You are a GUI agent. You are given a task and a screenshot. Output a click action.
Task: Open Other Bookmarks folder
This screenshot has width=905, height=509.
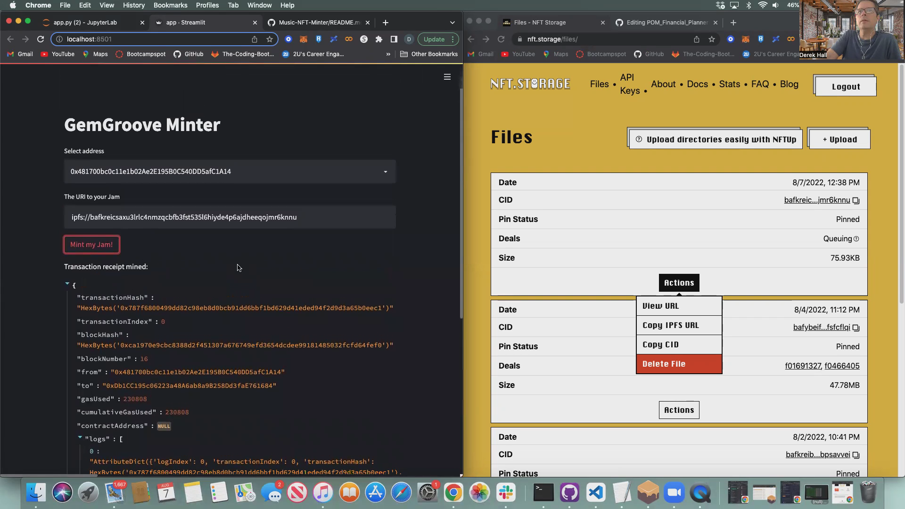click(429, 54)
